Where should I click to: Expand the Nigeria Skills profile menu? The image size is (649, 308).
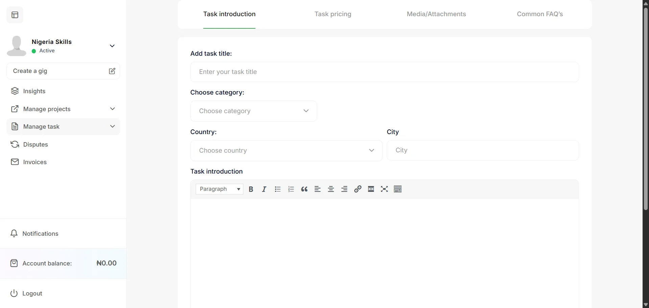pos(112,46)
